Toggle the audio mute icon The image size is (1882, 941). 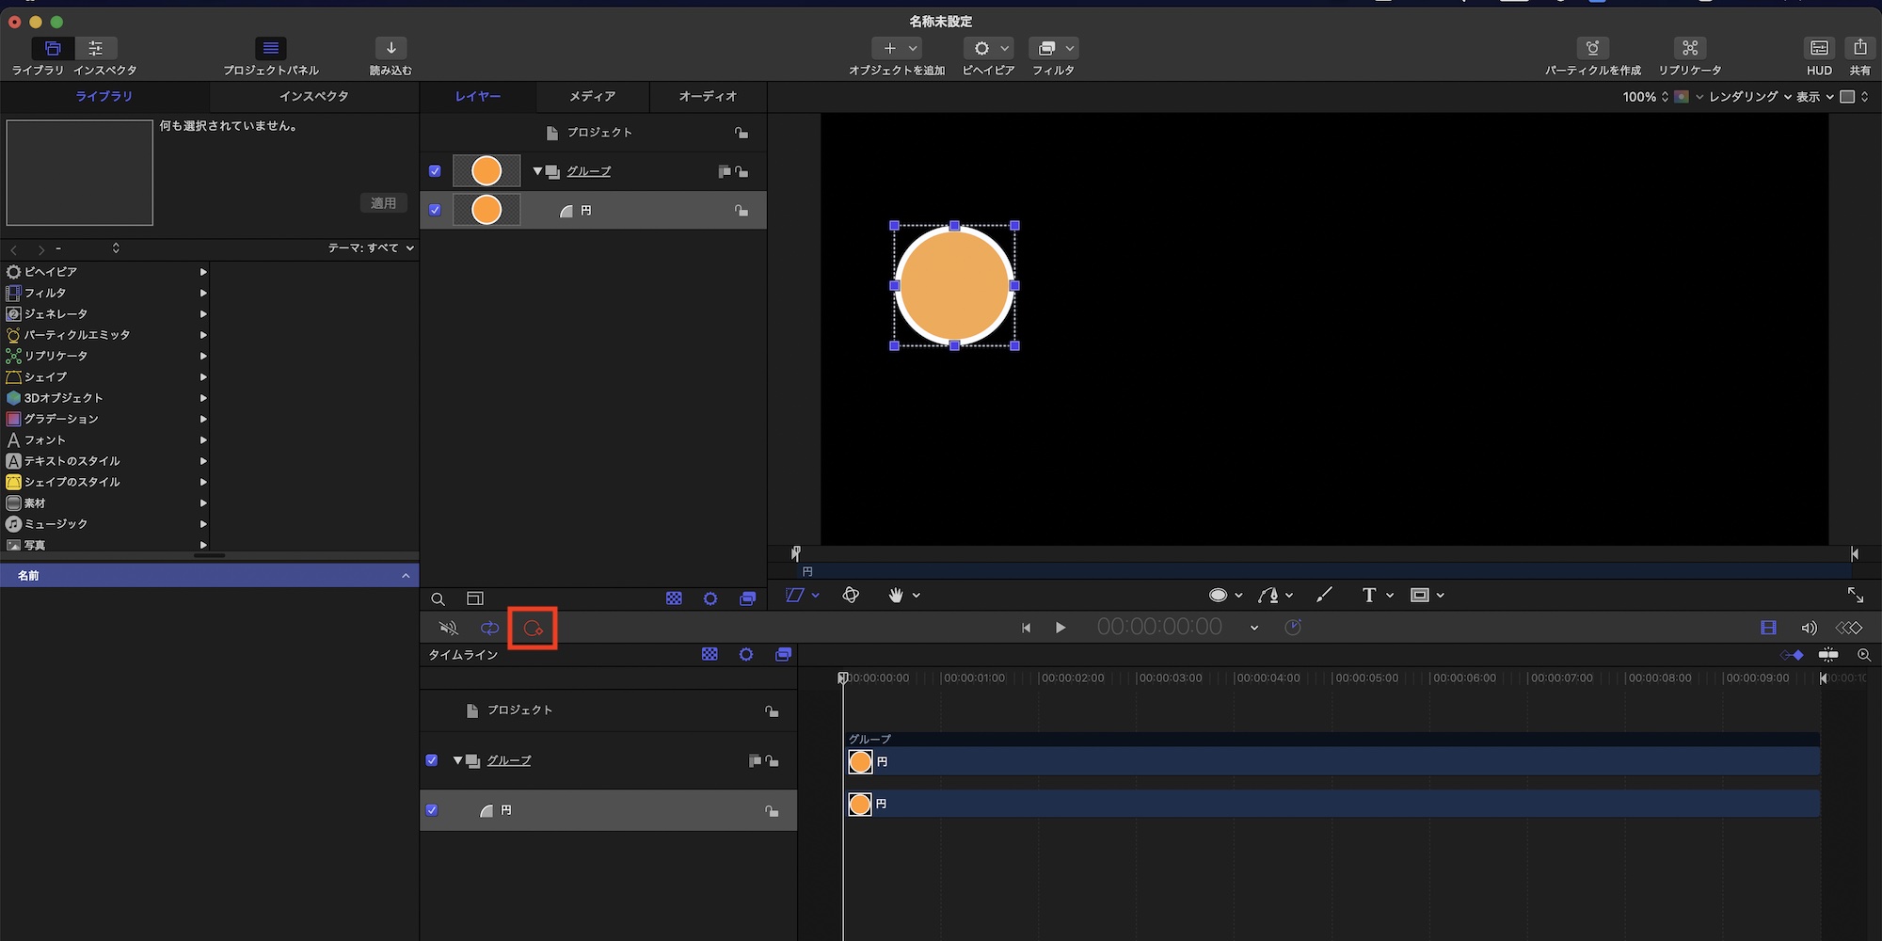(x=449, y=628)
